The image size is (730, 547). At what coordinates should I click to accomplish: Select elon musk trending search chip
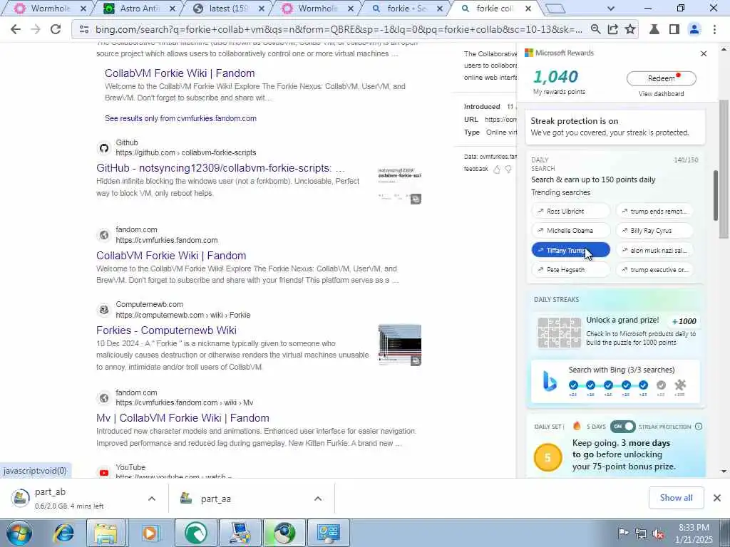(x=654, y=250)
